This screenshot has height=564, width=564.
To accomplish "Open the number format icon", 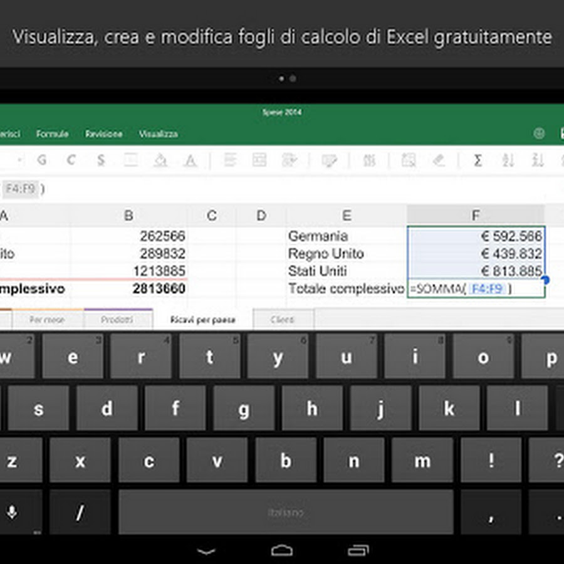I will 369,160.
